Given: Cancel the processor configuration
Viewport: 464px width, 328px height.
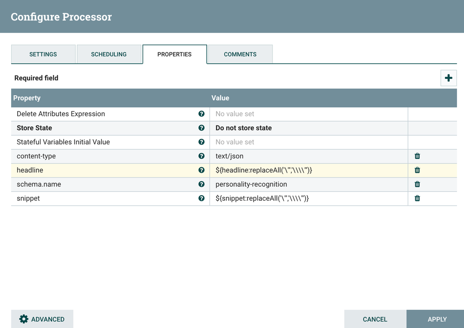Looking at the screenshot, I should 375,319.
